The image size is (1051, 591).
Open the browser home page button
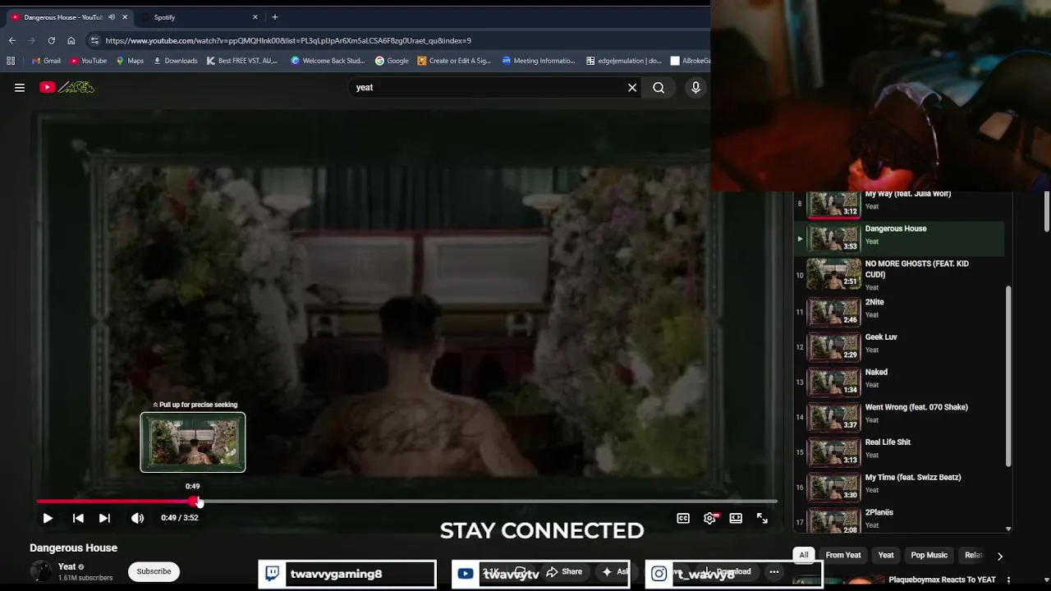[71, 40]
